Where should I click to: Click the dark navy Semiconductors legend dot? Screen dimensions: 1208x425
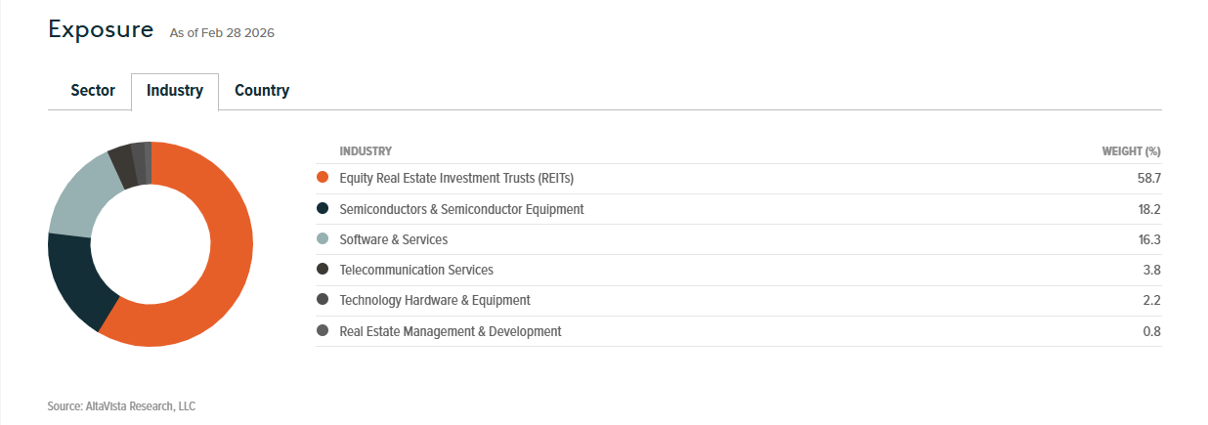[x=323, y=209]
